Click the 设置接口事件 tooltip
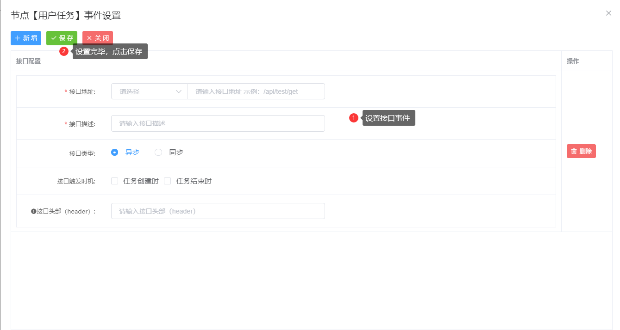The image size is (620, 330). point(388,118)
